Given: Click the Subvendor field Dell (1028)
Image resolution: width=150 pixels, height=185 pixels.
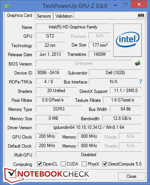Looking at the screenshot, I should [115, 73].
